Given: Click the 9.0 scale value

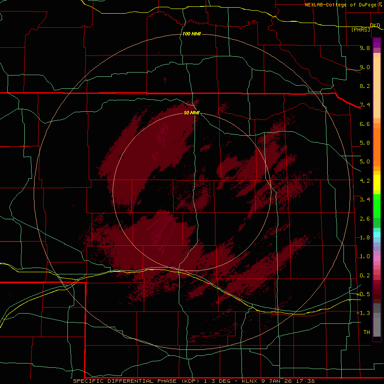Looking at the screenshot, I should tap(365, 67).
